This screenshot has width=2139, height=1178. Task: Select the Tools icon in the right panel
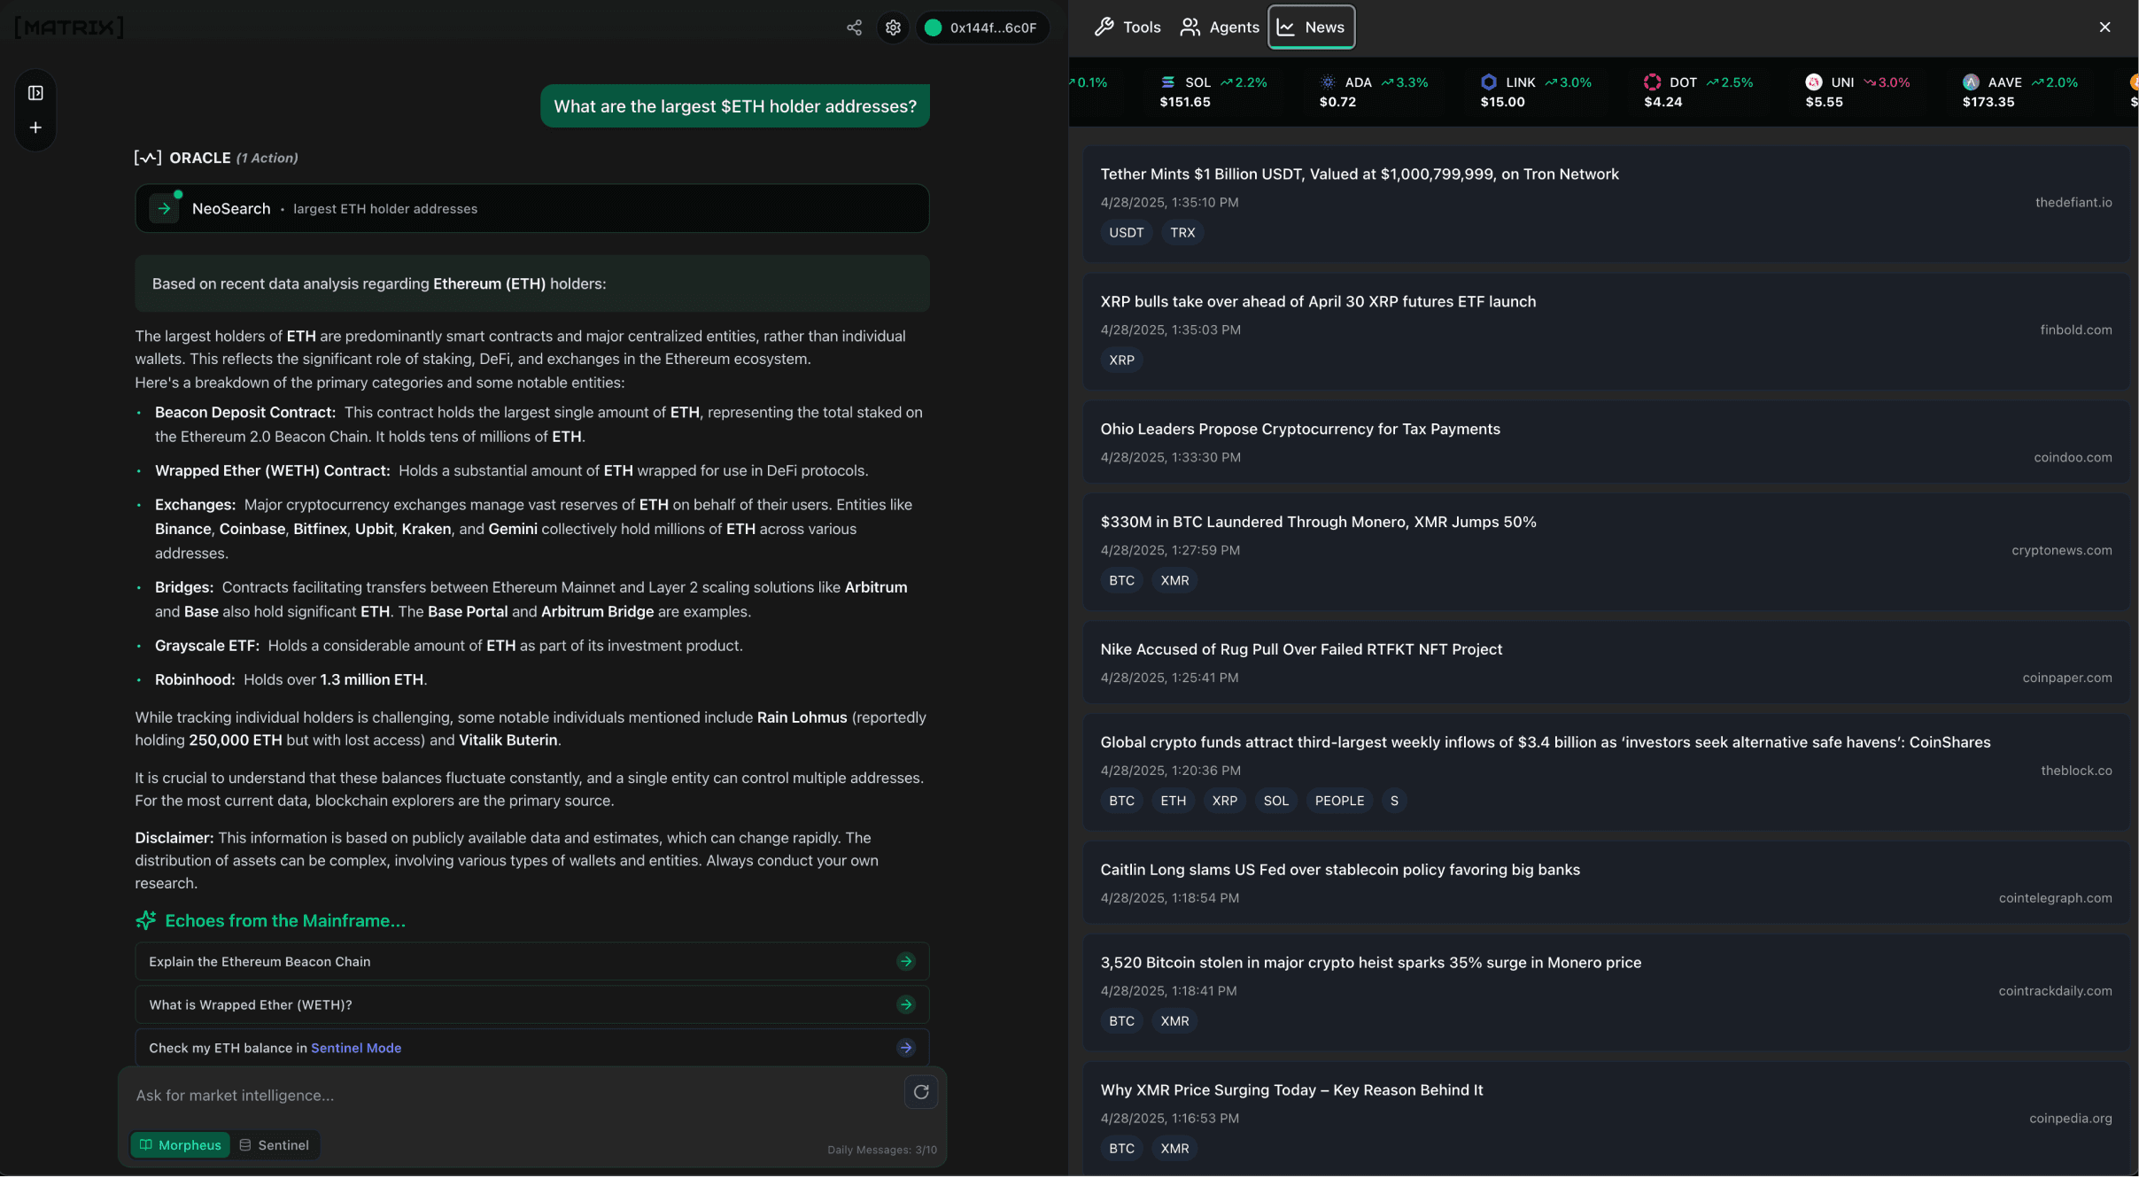click(x=1104, y=27)
